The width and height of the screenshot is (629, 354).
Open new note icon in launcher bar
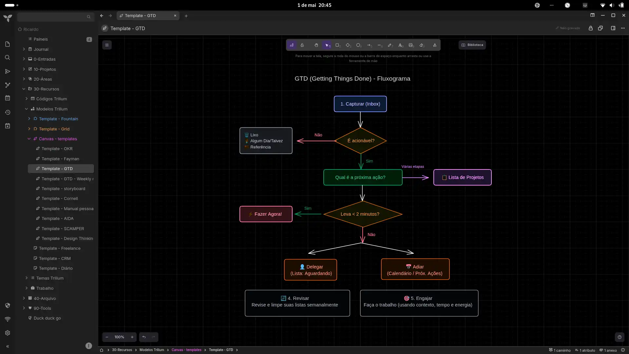click(8, 44)
